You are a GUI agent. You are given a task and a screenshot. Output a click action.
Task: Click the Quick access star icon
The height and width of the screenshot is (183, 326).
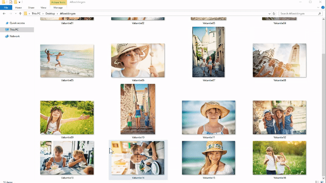pyautogui.click(x=7, y=23)
